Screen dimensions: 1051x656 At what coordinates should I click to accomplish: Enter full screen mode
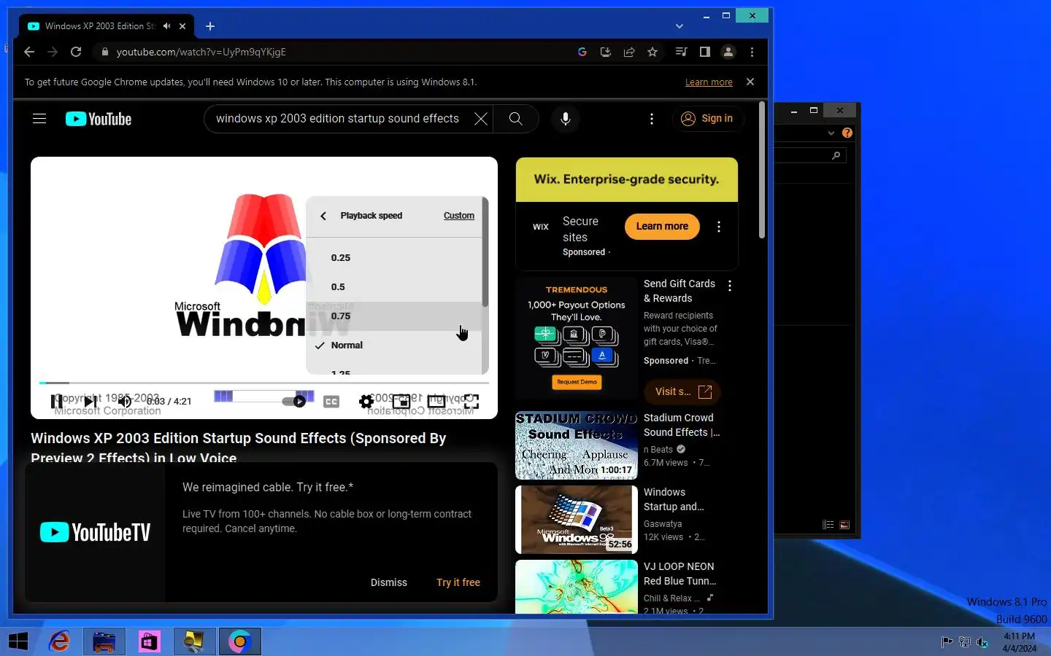(471, 402)
